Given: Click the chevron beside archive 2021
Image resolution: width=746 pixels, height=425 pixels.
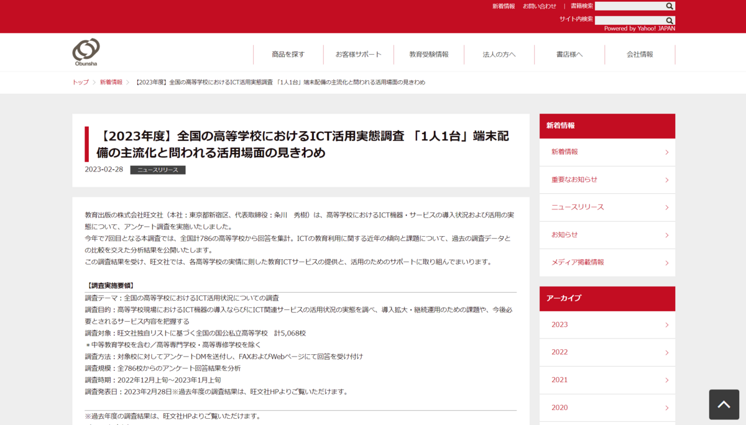Looking at the screenshot, I should [667, 380].
